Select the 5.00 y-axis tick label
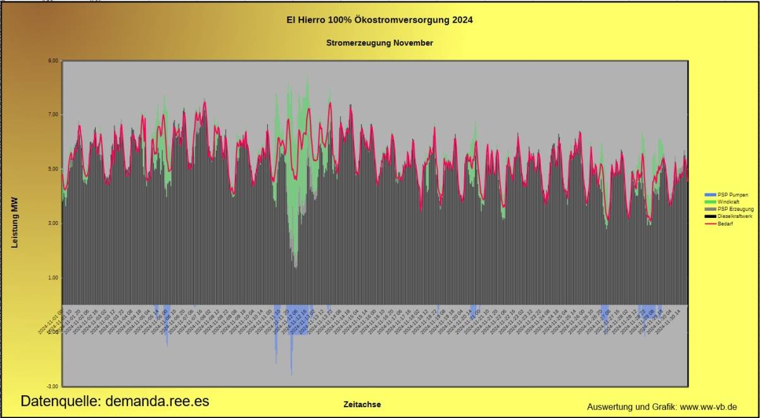The image size is (760, 418). coord(51,169)
